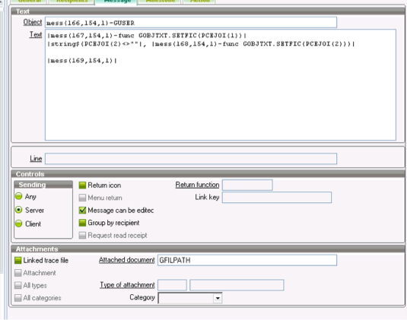The height and width of the screenshot is (320, 407).
Task: Toggle the All categories checkbox
Action: 18,298
